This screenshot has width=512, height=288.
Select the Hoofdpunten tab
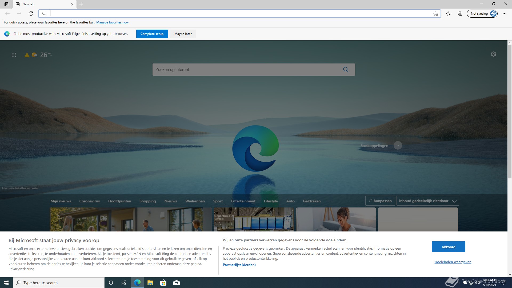119,201
